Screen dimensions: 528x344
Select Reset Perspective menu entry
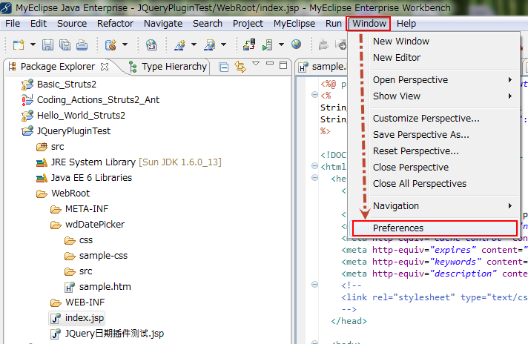point(434,150)
